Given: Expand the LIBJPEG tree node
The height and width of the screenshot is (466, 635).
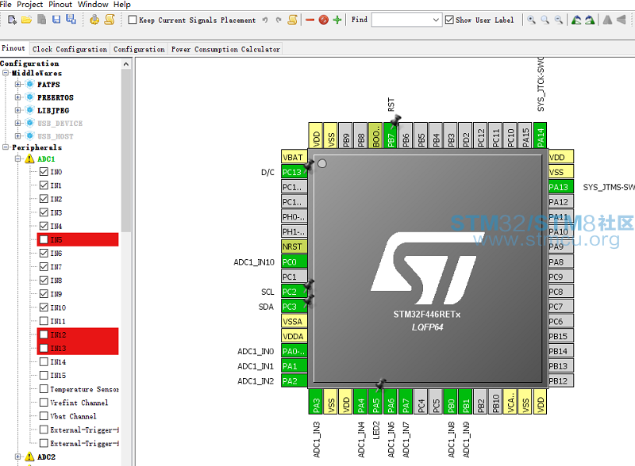Looking at the screenshot, I should [17, 110].
